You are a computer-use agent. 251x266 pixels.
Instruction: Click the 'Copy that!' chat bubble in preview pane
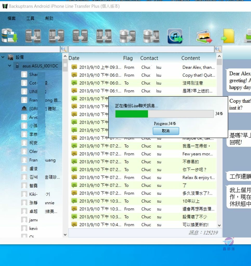coord(239,104)
